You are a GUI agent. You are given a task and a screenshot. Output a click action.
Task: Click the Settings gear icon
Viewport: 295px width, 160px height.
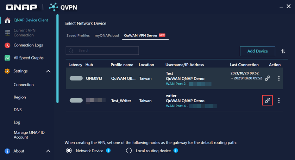[x=7, y=71]
